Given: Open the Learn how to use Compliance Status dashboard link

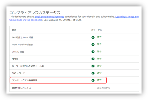Looking at the screenshot, I should [127, 17].
